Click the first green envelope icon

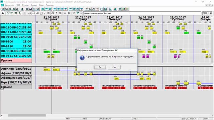coord(124,9)
